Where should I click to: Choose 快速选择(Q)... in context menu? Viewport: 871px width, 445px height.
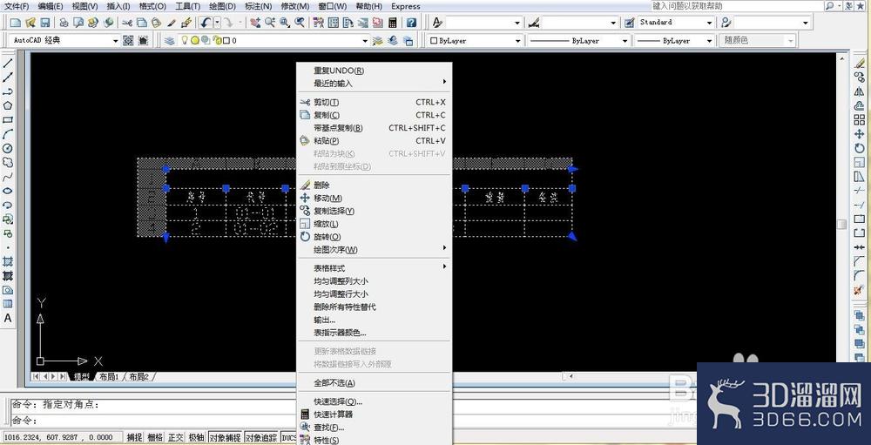tap(375, 401)
